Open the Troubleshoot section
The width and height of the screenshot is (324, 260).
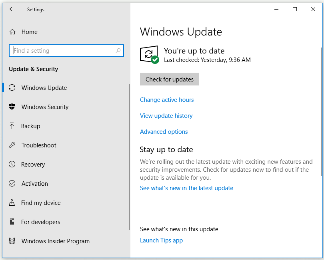39,145
